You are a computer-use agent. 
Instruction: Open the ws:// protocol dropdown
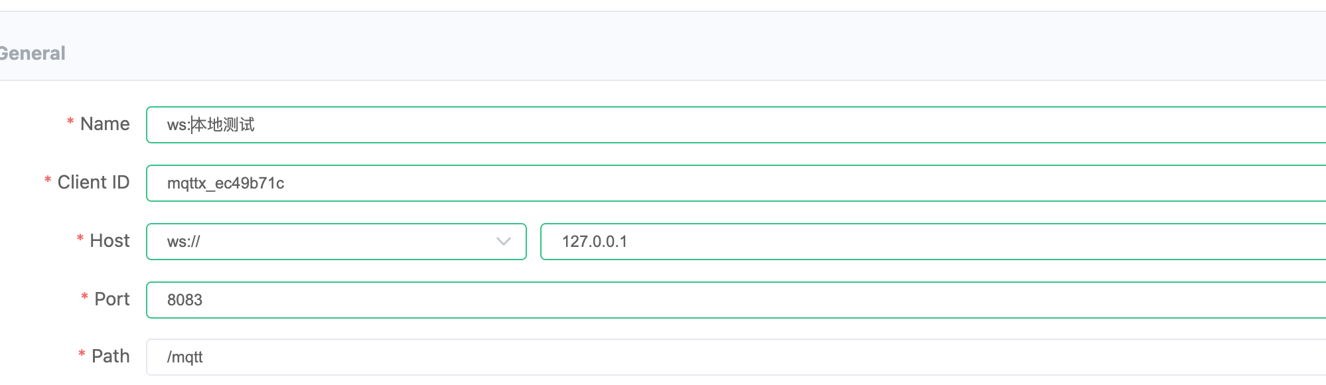pos(336,242)
